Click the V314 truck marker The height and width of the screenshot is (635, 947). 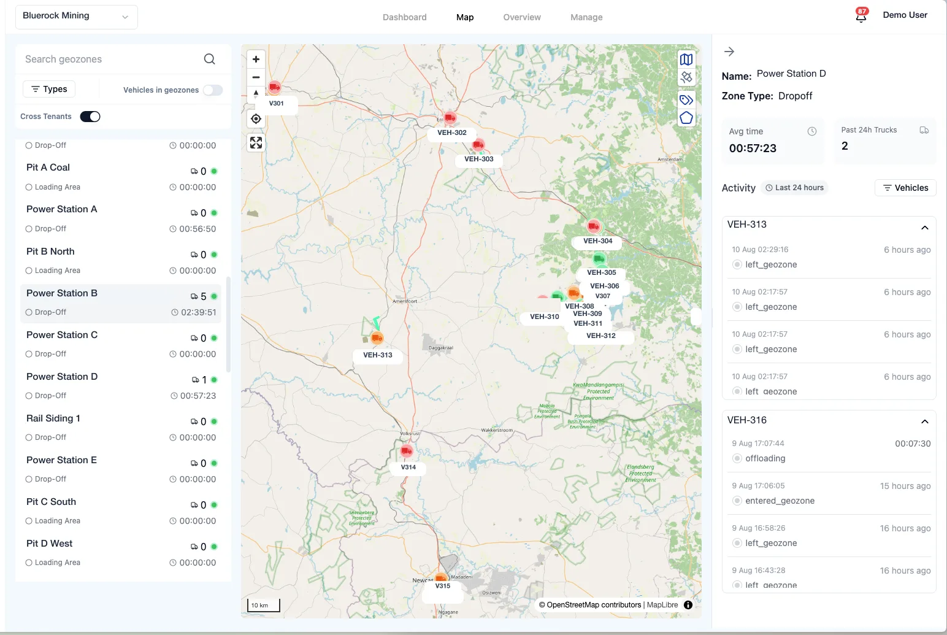pos(407,451)
